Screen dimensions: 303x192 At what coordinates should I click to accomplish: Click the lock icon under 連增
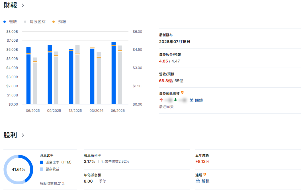(x=198, y=181)
